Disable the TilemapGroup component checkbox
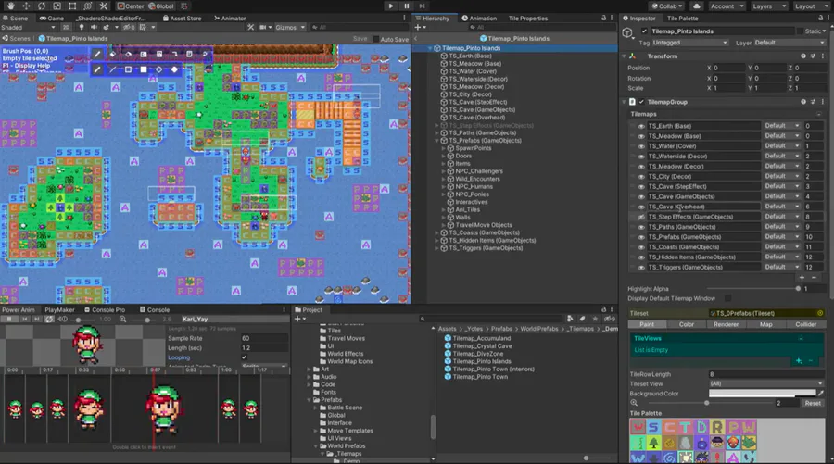Image resolution: width=834 pixels, height=464 pixels. [x=641, y=102]
